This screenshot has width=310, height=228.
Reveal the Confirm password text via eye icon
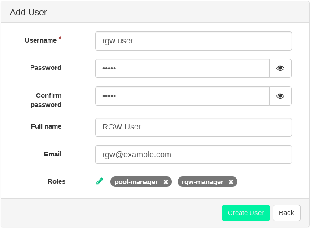280,96
